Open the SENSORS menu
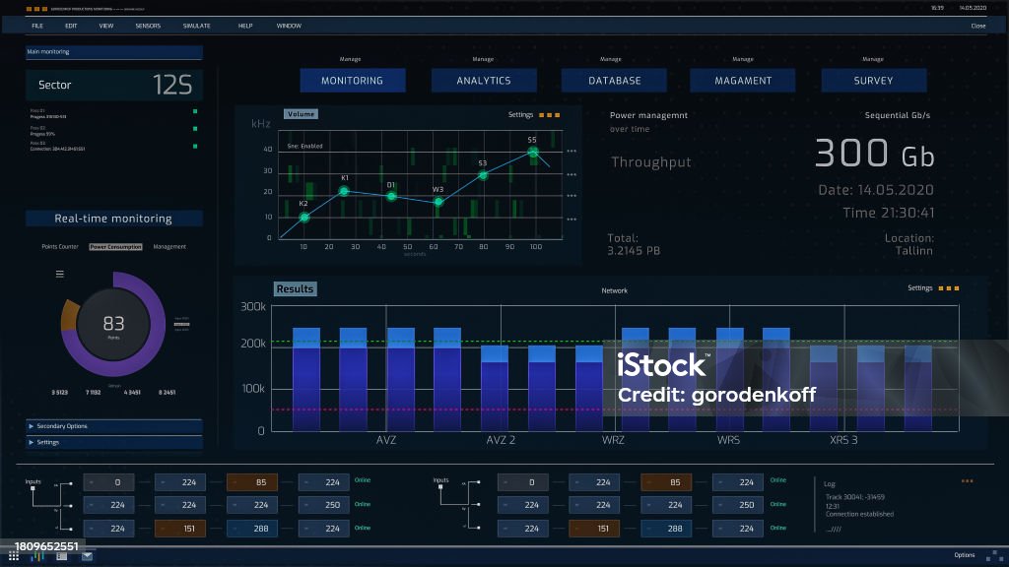 click(x=148, y=26)
